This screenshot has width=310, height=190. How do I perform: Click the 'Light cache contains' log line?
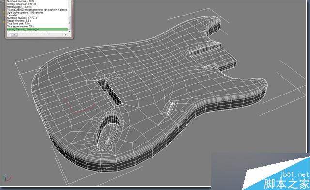(x=25, y=12)
